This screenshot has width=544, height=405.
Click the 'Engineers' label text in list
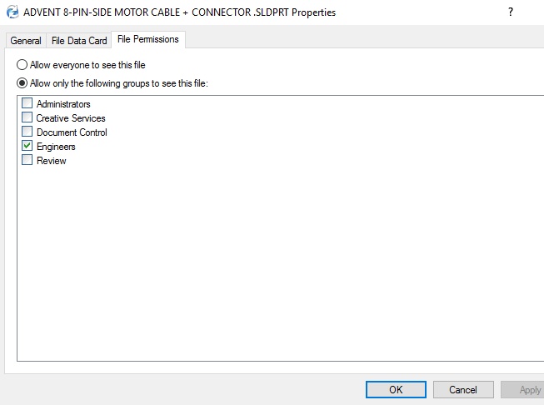pyautogui.click(x=56, y=147)
